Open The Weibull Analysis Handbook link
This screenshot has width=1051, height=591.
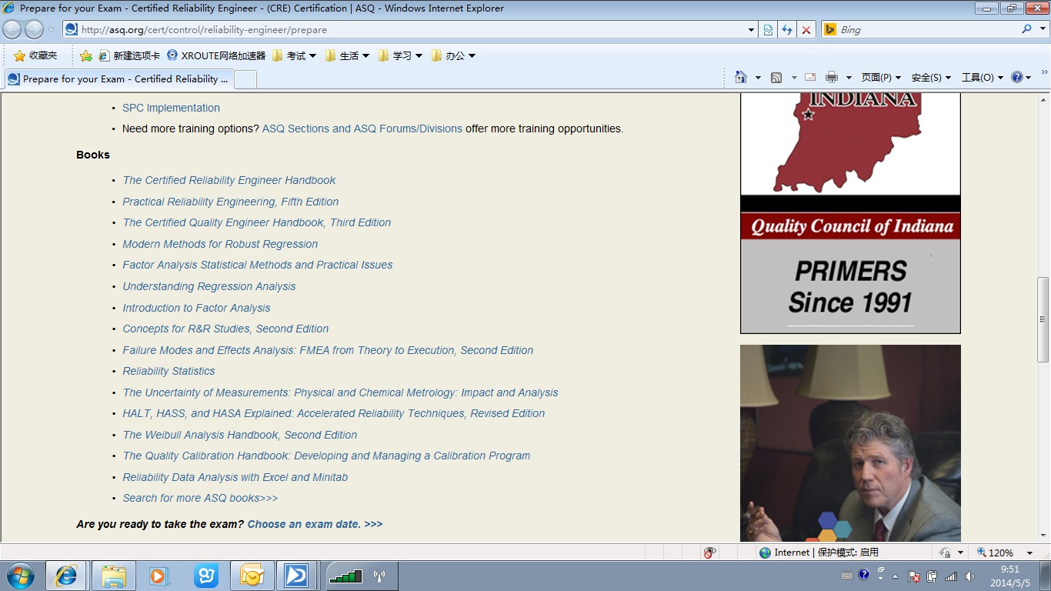click(x=239, y=435)
